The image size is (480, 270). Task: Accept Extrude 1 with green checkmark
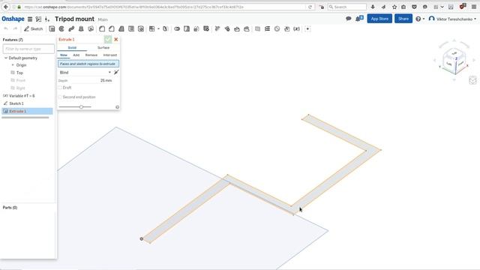[108, 39]
